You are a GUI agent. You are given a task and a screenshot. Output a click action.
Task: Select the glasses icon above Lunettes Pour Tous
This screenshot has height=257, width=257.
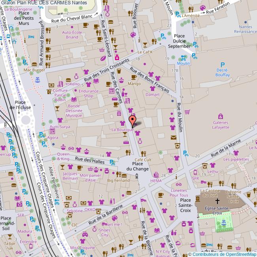[178, 185]
